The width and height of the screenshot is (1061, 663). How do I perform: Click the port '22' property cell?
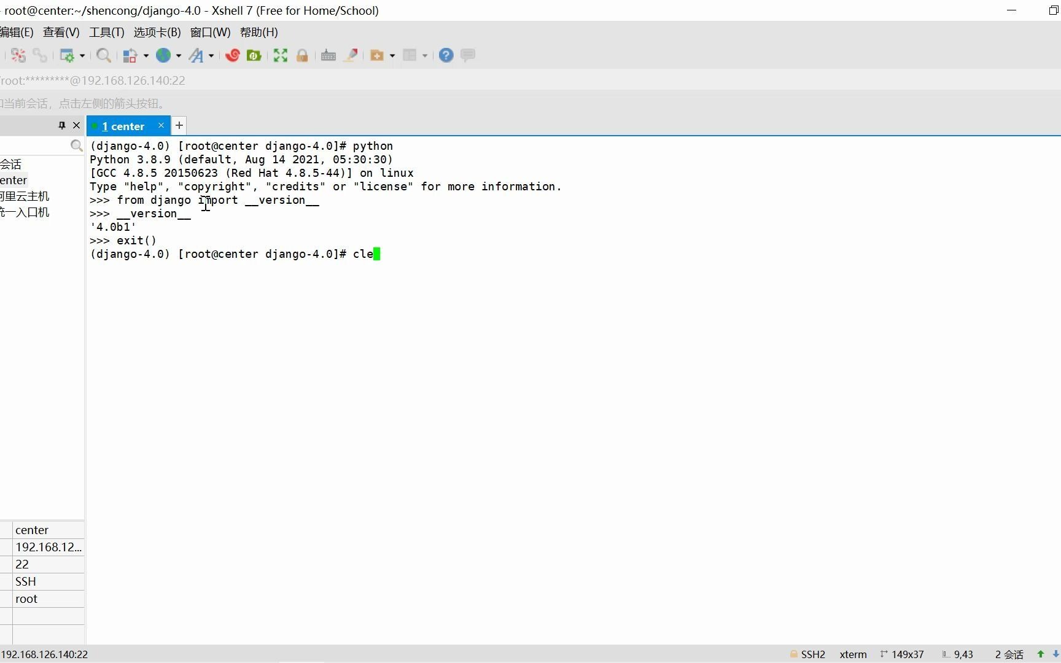pos(49,564)
